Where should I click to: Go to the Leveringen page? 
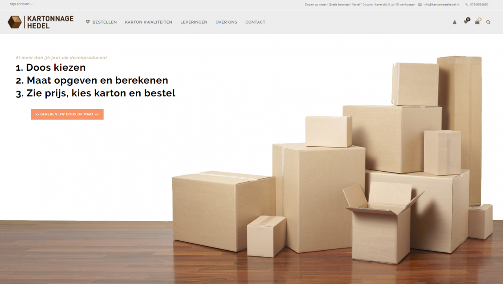pos(194,22)
